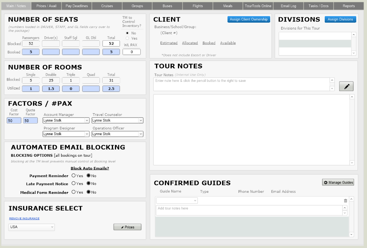
Task: Click the Blocked Quad rooms field
Action: coord(91,80)
